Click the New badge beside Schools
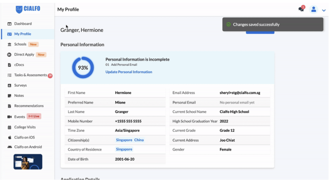Image resolution: width=329 pixels, height=180 pixels. [33, 45]
